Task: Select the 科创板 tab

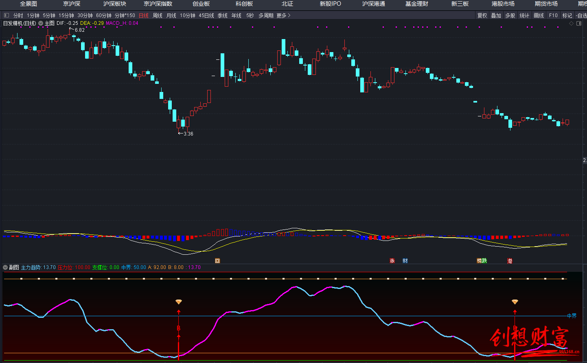Action: [244, 4]
